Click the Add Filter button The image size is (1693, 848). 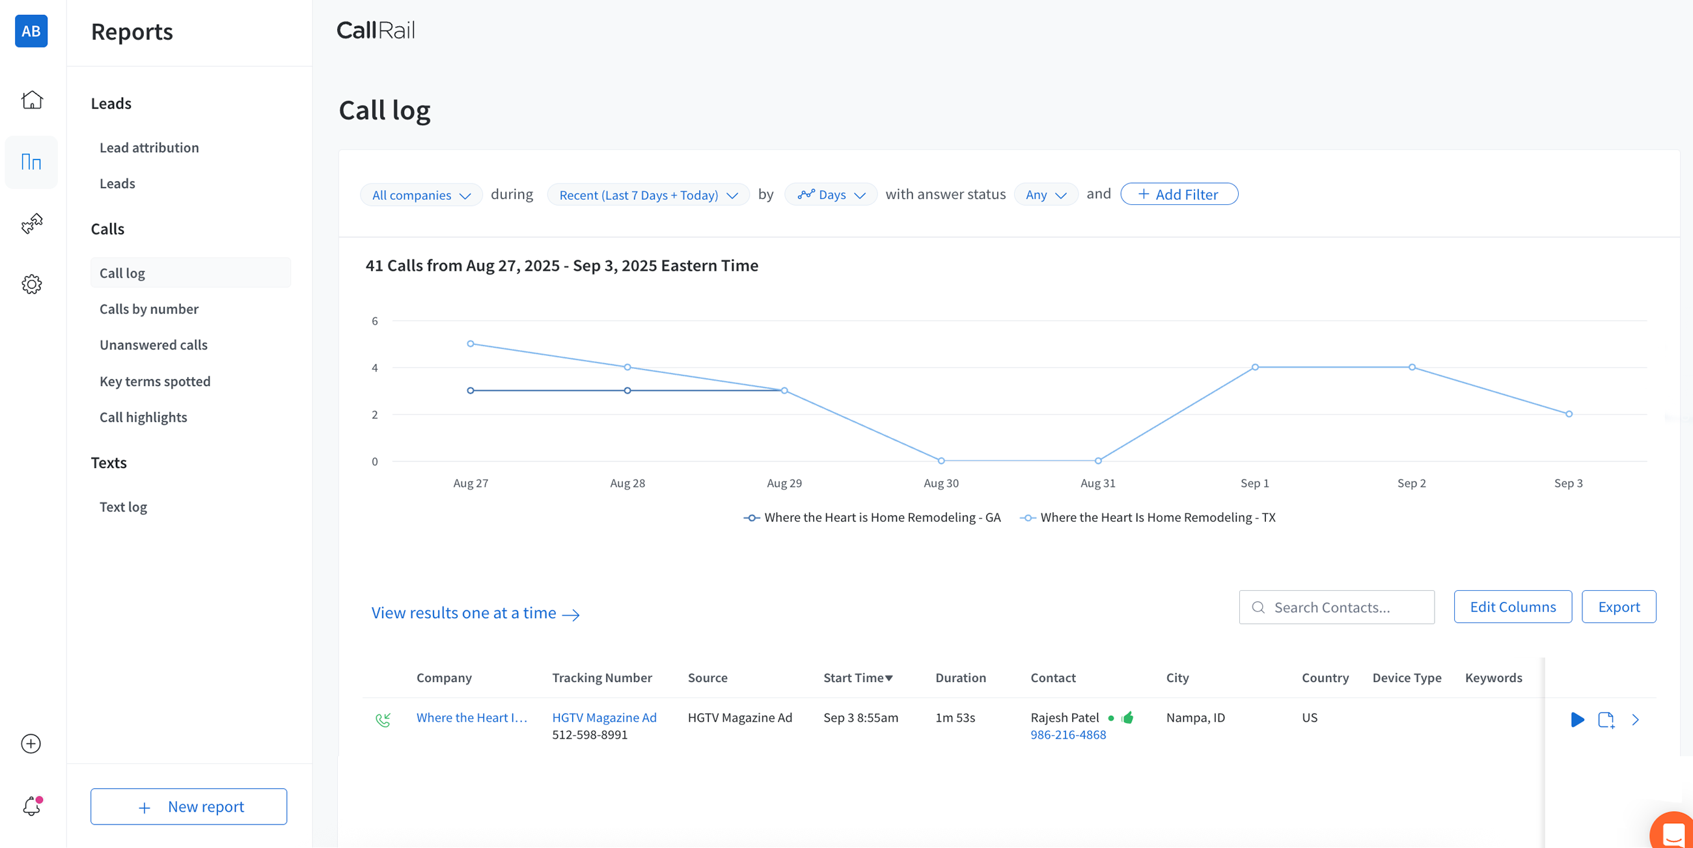pos(1179,195)
